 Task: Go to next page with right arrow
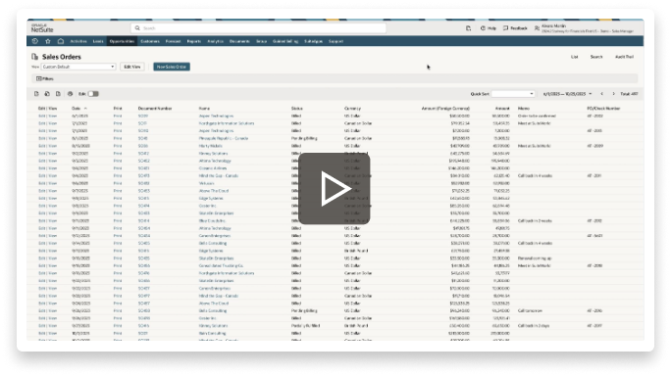[x=613, y=94]
